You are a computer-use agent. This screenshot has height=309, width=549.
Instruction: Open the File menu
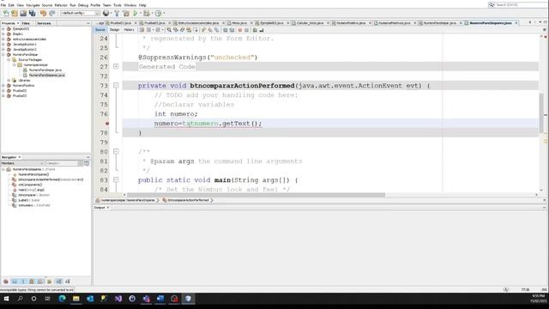pos(3,5)
